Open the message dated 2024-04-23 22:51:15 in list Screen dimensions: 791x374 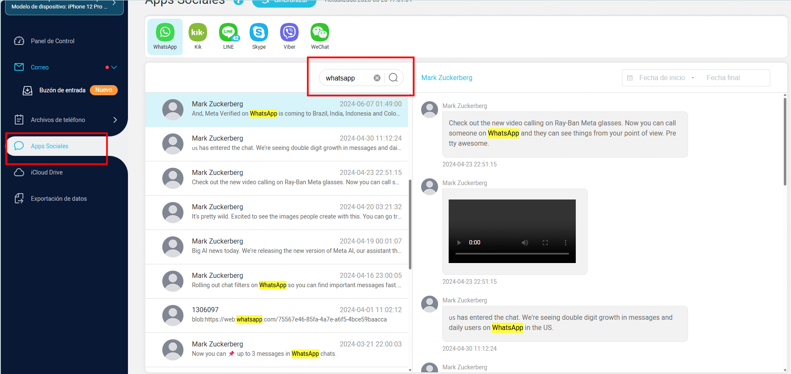click(x=276, y=178)
